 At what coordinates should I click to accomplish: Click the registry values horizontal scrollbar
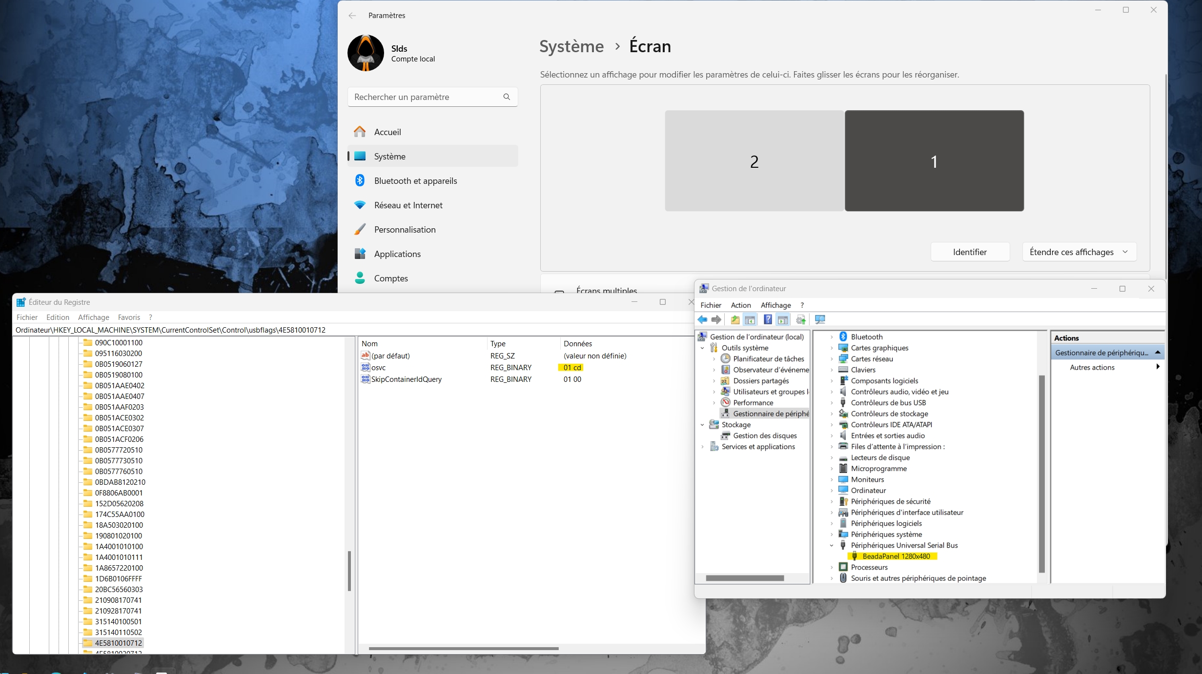point(463,648)
